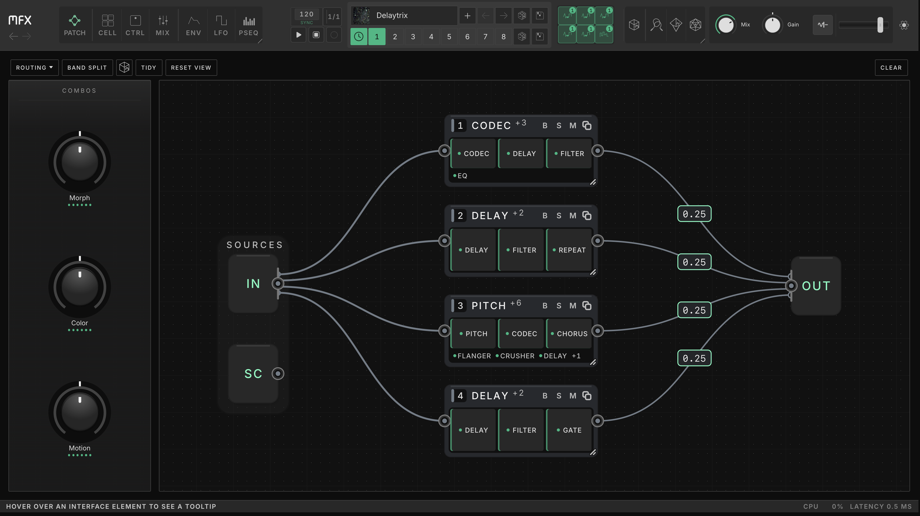This screenshot has width=920, height=516.
Task: Click the LFO tab icon
Action: tap(221, 21)
